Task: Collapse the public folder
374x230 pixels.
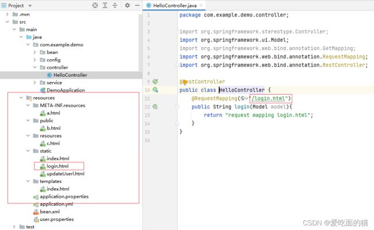Action: tap(28, 120)
